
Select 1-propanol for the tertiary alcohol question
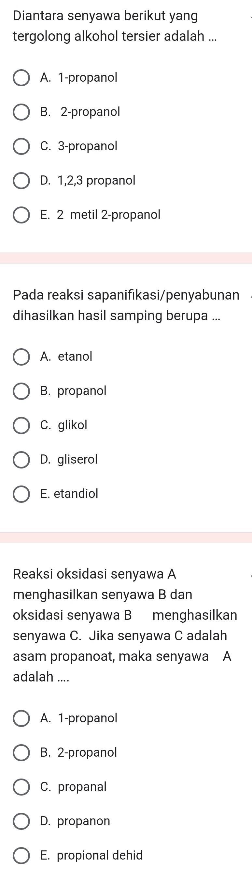[21, 78]
